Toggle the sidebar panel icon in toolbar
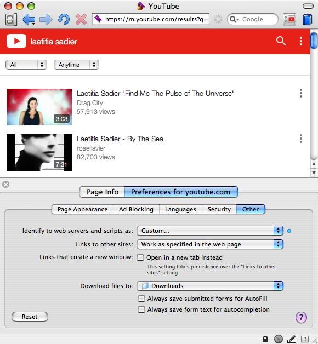This screenshot has height=344, width=318. click(11, 19)
